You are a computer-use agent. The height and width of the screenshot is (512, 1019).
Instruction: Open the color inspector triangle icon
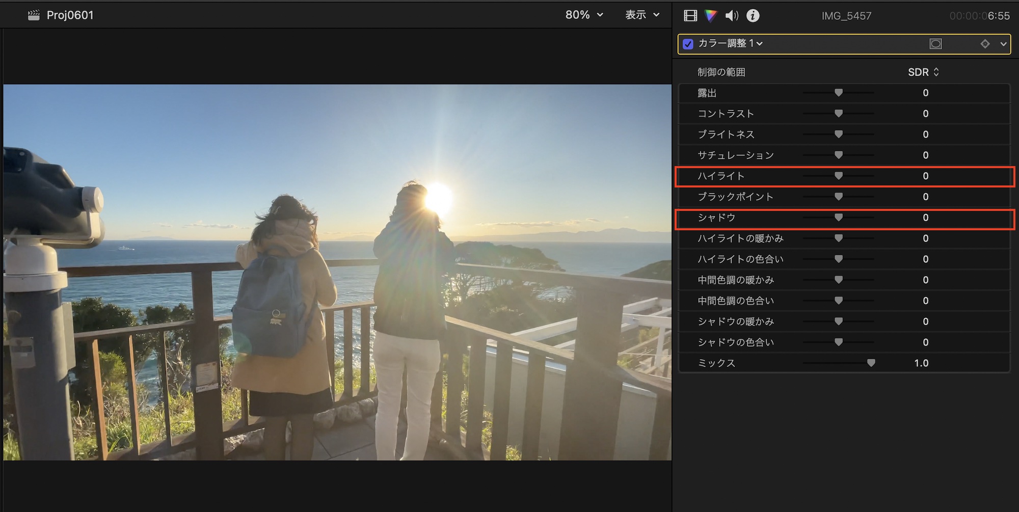(x=711, y=16)
